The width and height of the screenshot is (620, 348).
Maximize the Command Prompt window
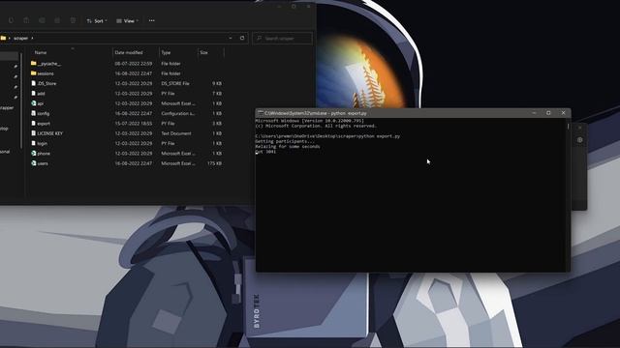[x=548, y=113]
